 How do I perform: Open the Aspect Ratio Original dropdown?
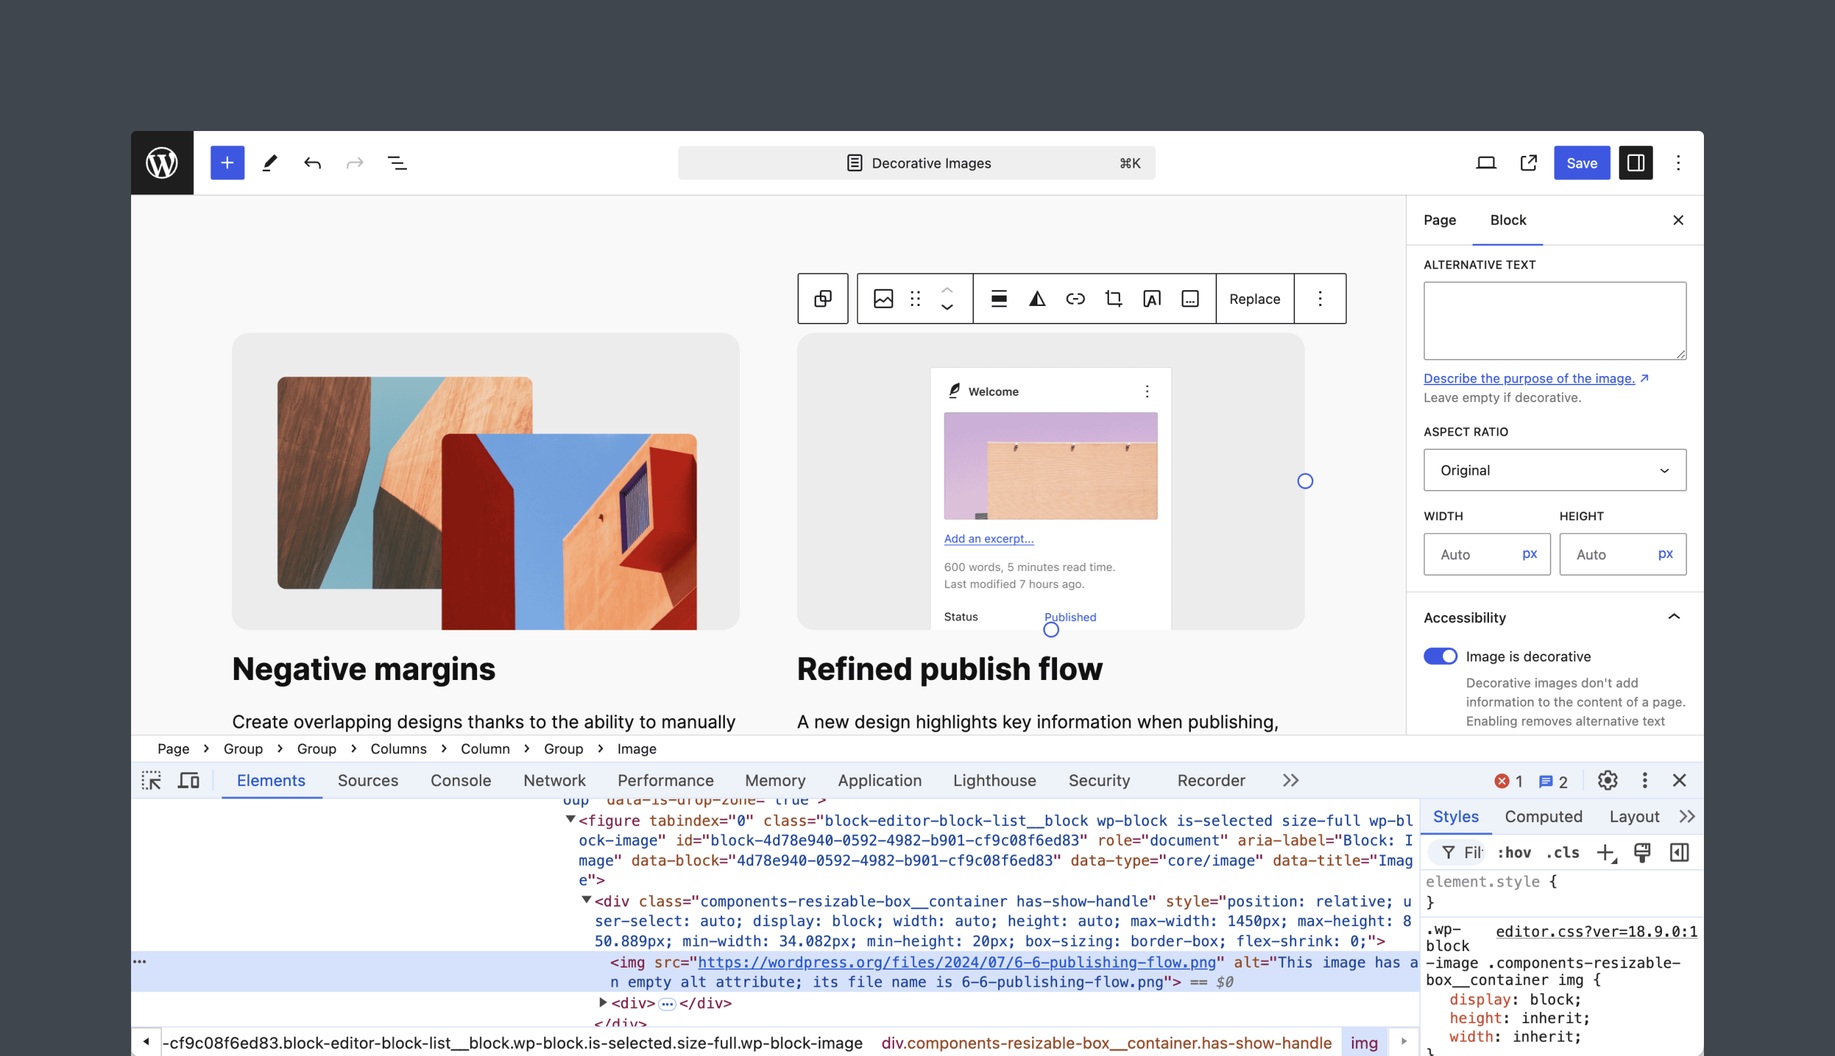point(1555,470)
